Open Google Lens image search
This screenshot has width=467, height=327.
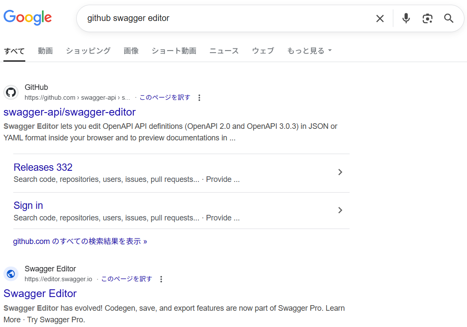pos(427,18)
